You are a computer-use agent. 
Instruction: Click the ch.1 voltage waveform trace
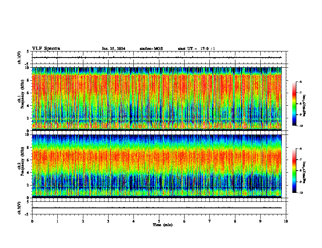(x=157, y=58)
